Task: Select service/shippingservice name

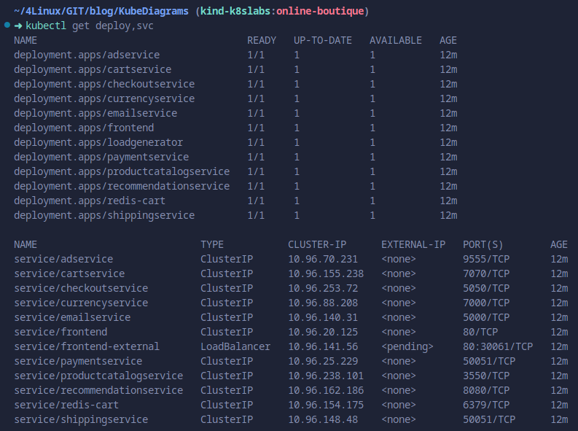Action: (x=80, y=419)
